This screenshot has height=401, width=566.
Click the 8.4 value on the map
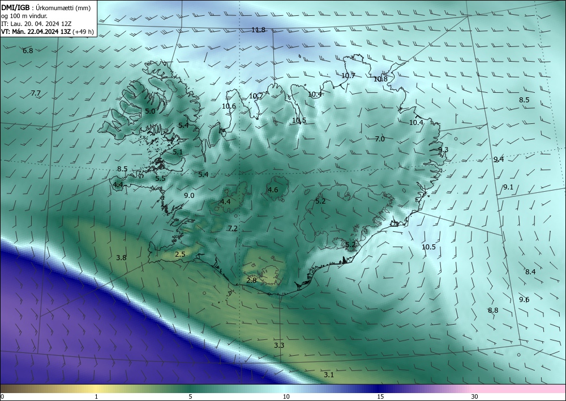(x=530, y=272)
